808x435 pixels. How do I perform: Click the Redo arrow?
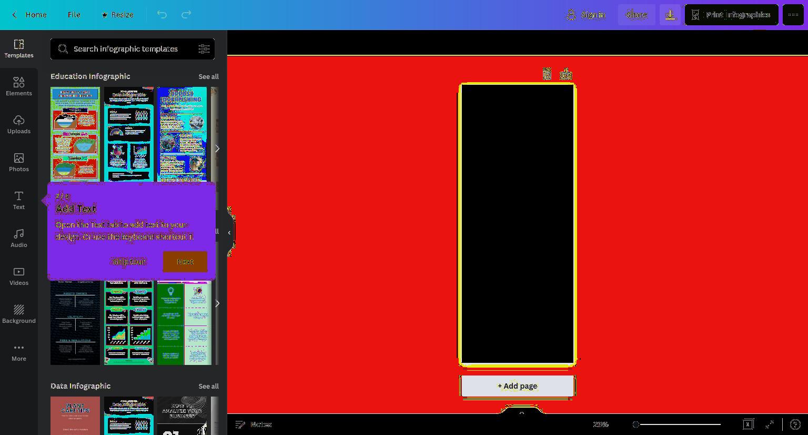[x=186, y=15]
